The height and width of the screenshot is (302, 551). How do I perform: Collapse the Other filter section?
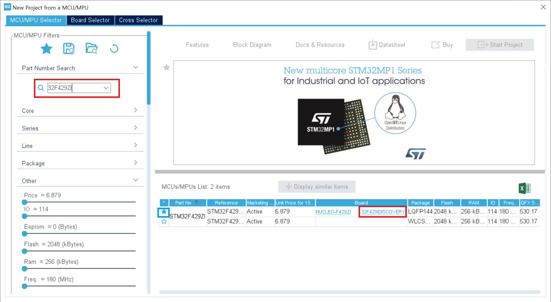tap(136, 180)
